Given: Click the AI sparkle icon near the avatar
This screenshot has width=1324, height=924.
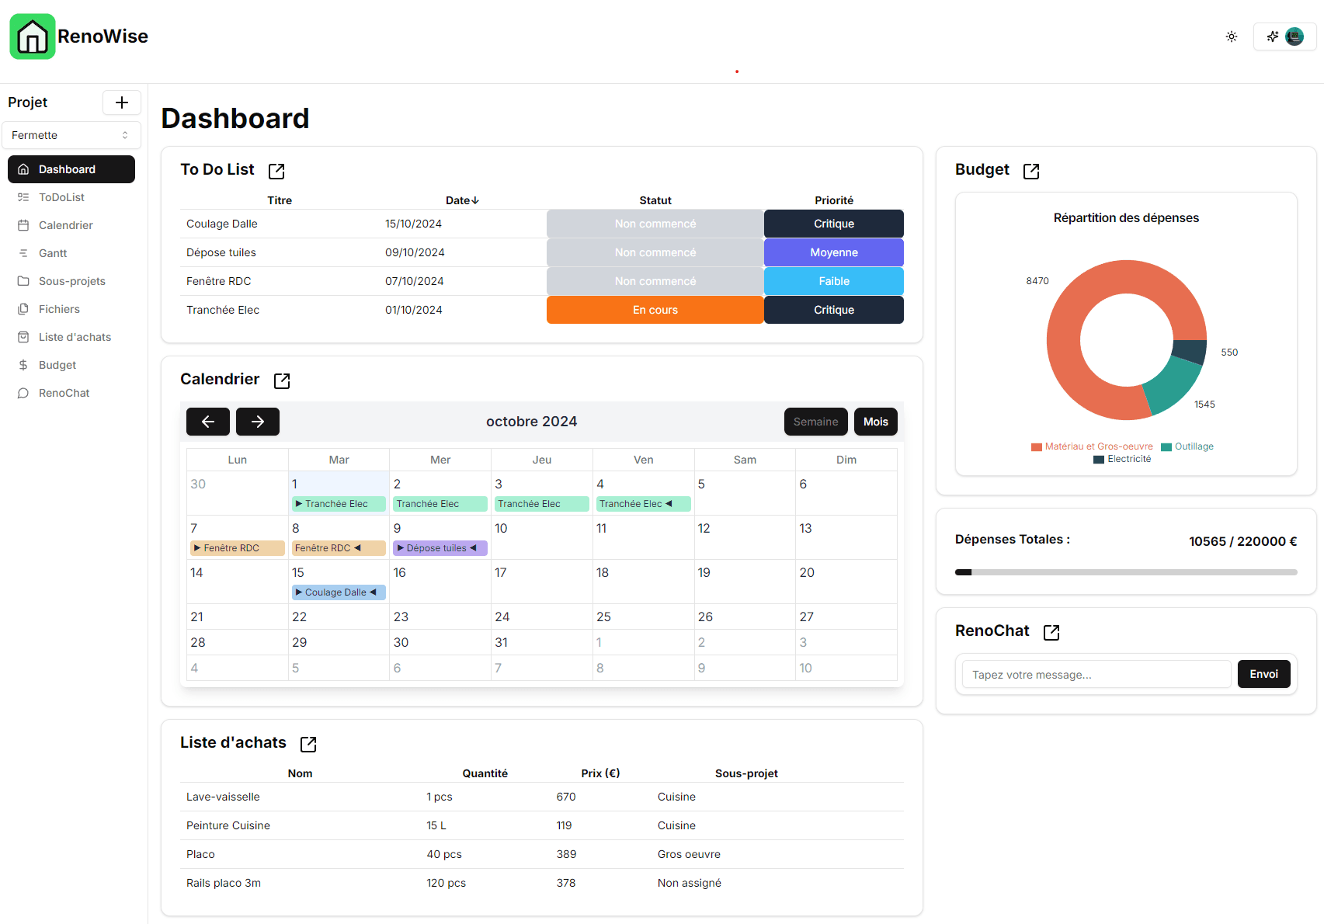Looking at the screenshot, I should coord(1273,36).
